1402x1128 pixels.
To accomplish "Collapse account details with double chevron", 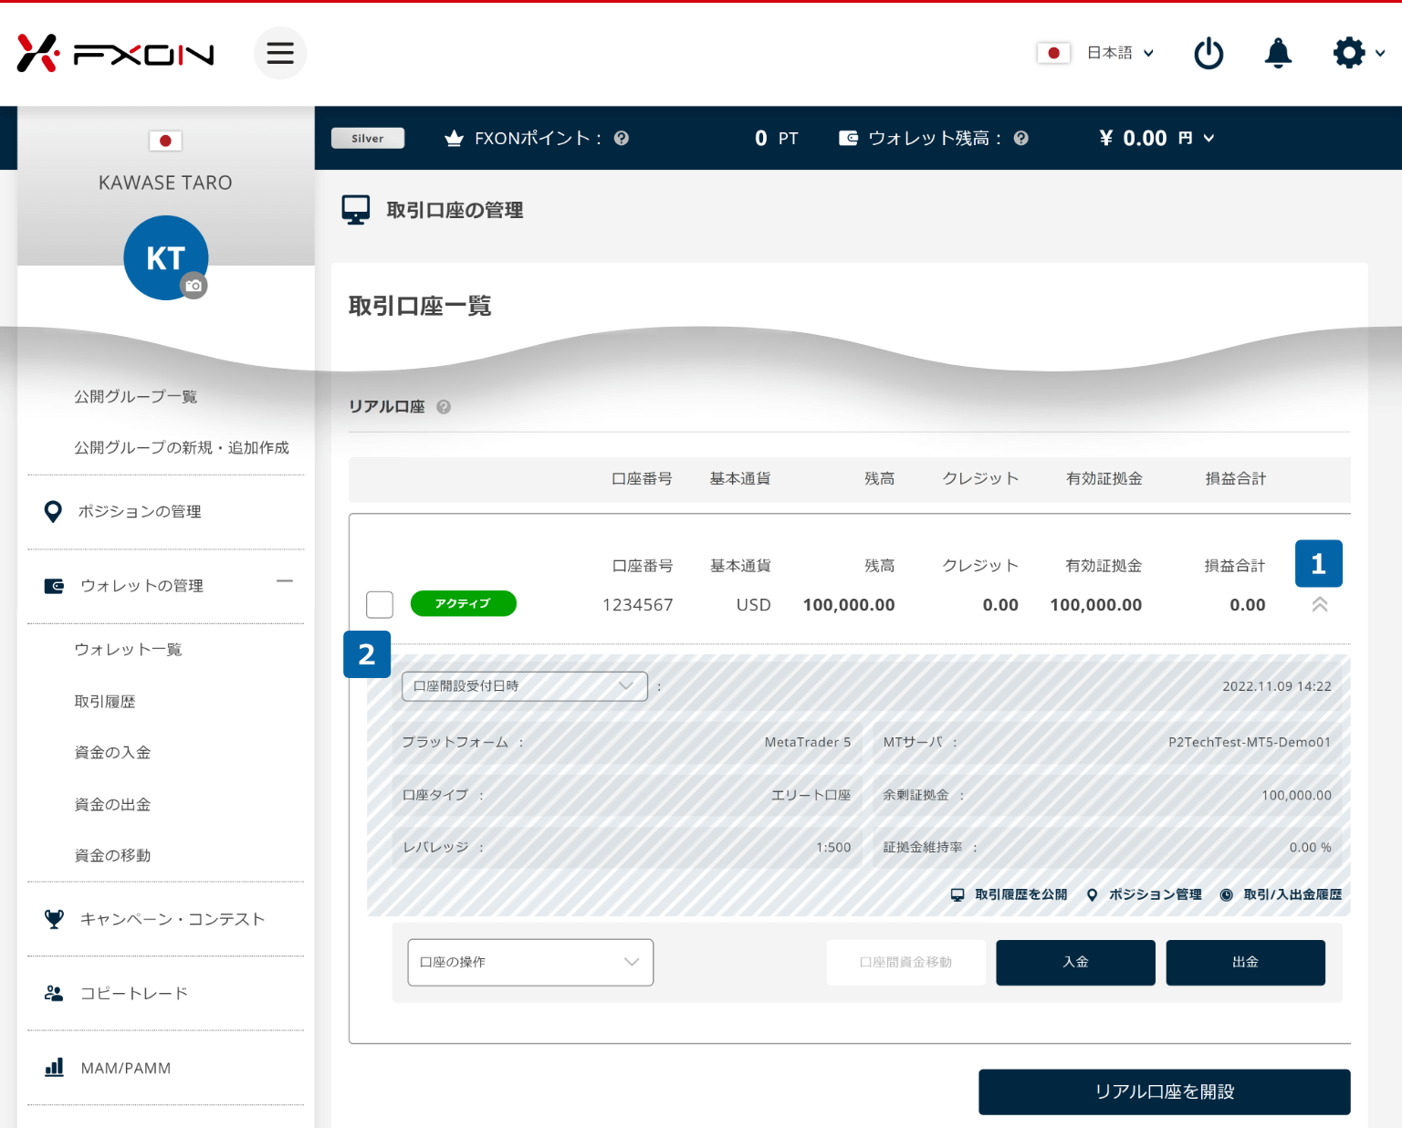I will (x=1320, y=604).
